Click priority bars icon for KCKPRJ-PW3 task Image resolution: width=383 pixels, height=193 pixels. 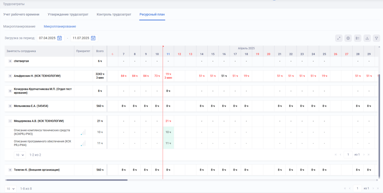pyautogui.click(x=83, y=132)
